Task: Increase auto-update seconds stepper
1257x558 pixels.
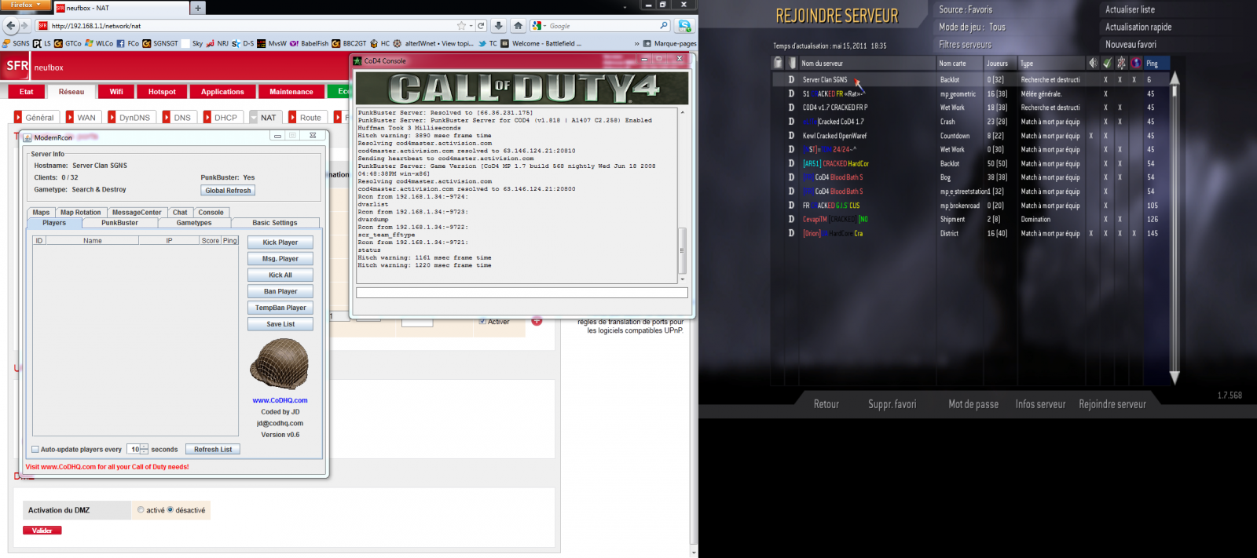Action: coord(145,447)
